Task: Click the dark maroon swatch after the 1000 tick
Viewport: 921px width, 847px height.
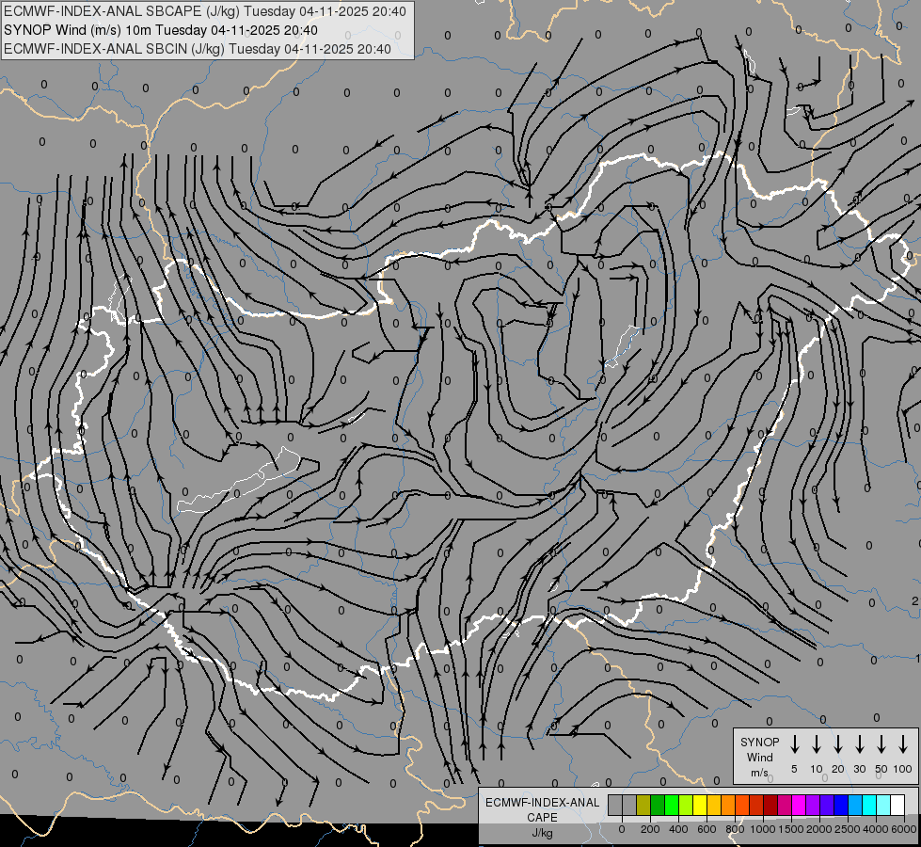Action: 770,805
